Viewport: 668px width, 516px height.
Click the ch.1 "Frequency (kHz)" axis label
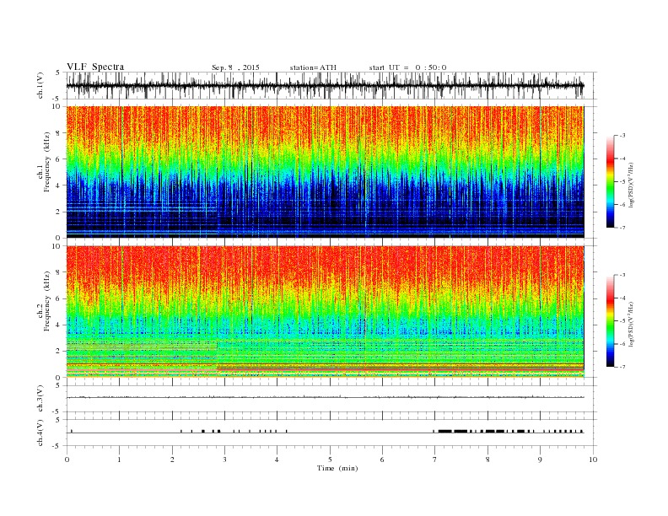click(x=47, y=163)
